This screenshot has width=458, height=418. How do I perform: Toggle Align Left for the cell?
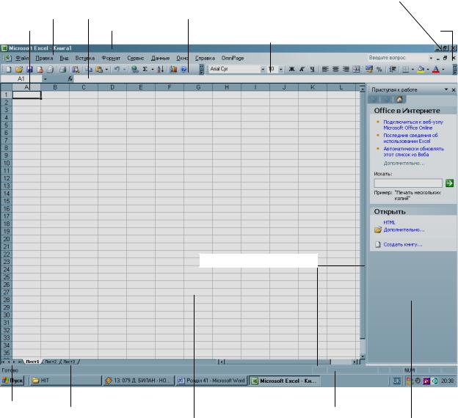click(x=325, y=70)
